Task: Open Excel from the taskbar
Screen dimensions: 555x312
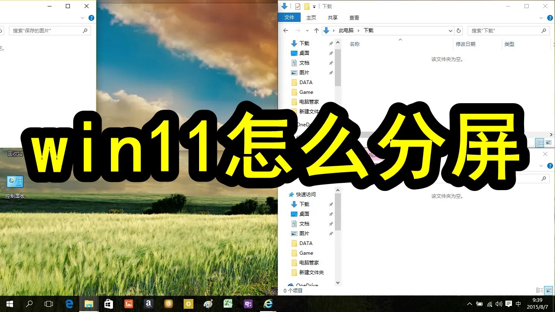Action: (x=228, y=303)
